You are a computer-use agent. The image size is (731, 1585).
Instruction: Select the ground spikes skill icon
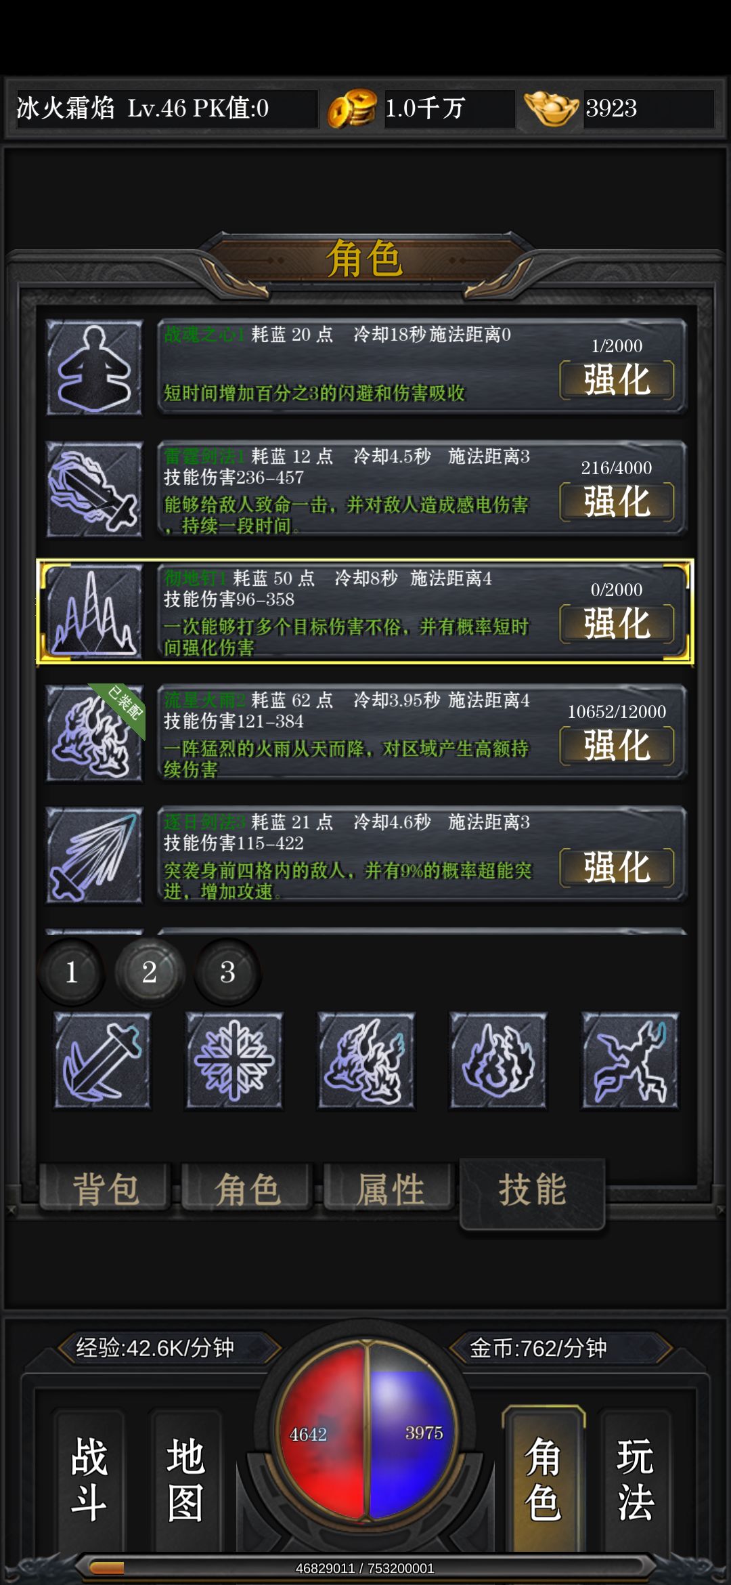coord(94,612)
